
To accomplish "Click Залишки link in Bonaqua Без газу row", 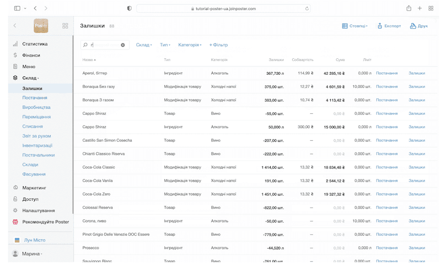I will click(x=417, y=87).
